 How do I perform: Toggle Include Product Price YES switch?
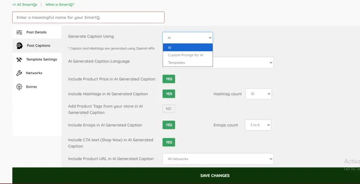click(169, 79)
